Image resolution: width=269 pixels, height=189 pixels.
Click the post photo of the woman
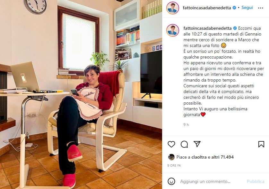click(81, 95)
